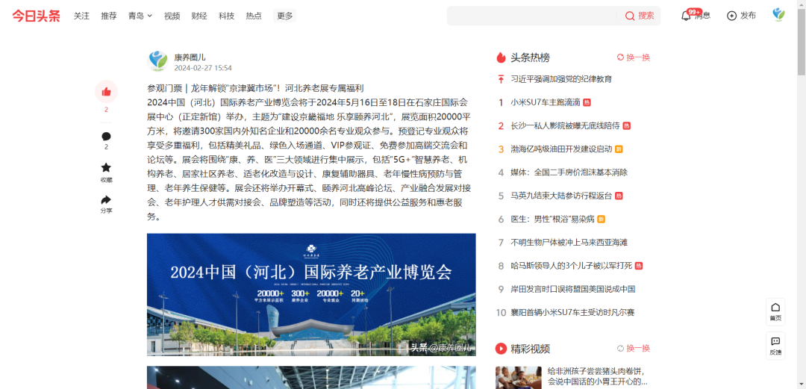Open the 反馈 feedback floating button

pos(775,346)
